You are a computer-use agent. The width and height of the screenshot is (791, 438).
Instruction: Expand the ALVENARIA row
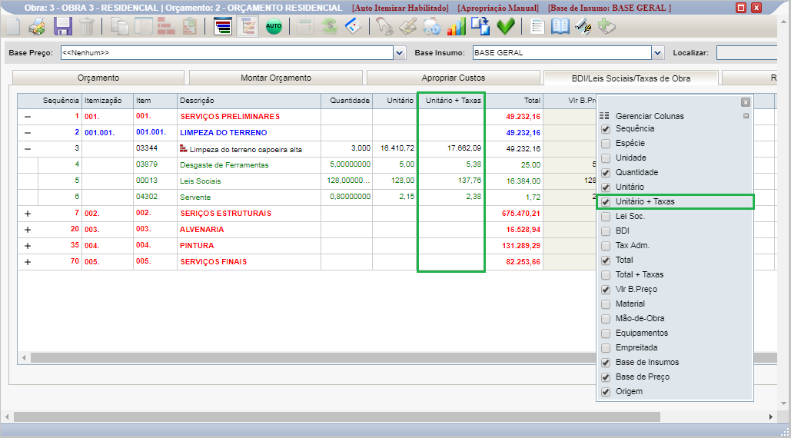point(28,229)
